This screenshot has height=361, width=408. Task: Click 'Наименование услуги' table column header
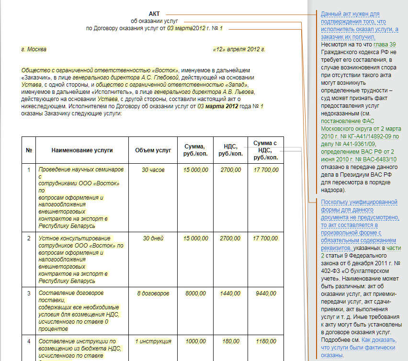(x=82, y=150)
